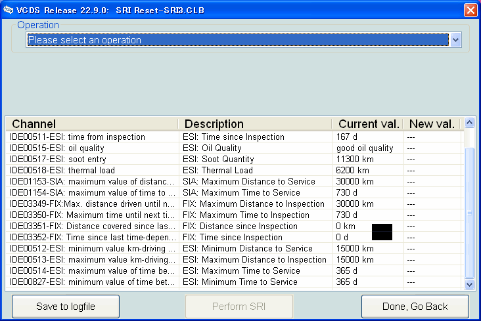Open the Operation dropdown arrow
The width and height of the screenshot is (481, 321).
click(x=455, y=40)
